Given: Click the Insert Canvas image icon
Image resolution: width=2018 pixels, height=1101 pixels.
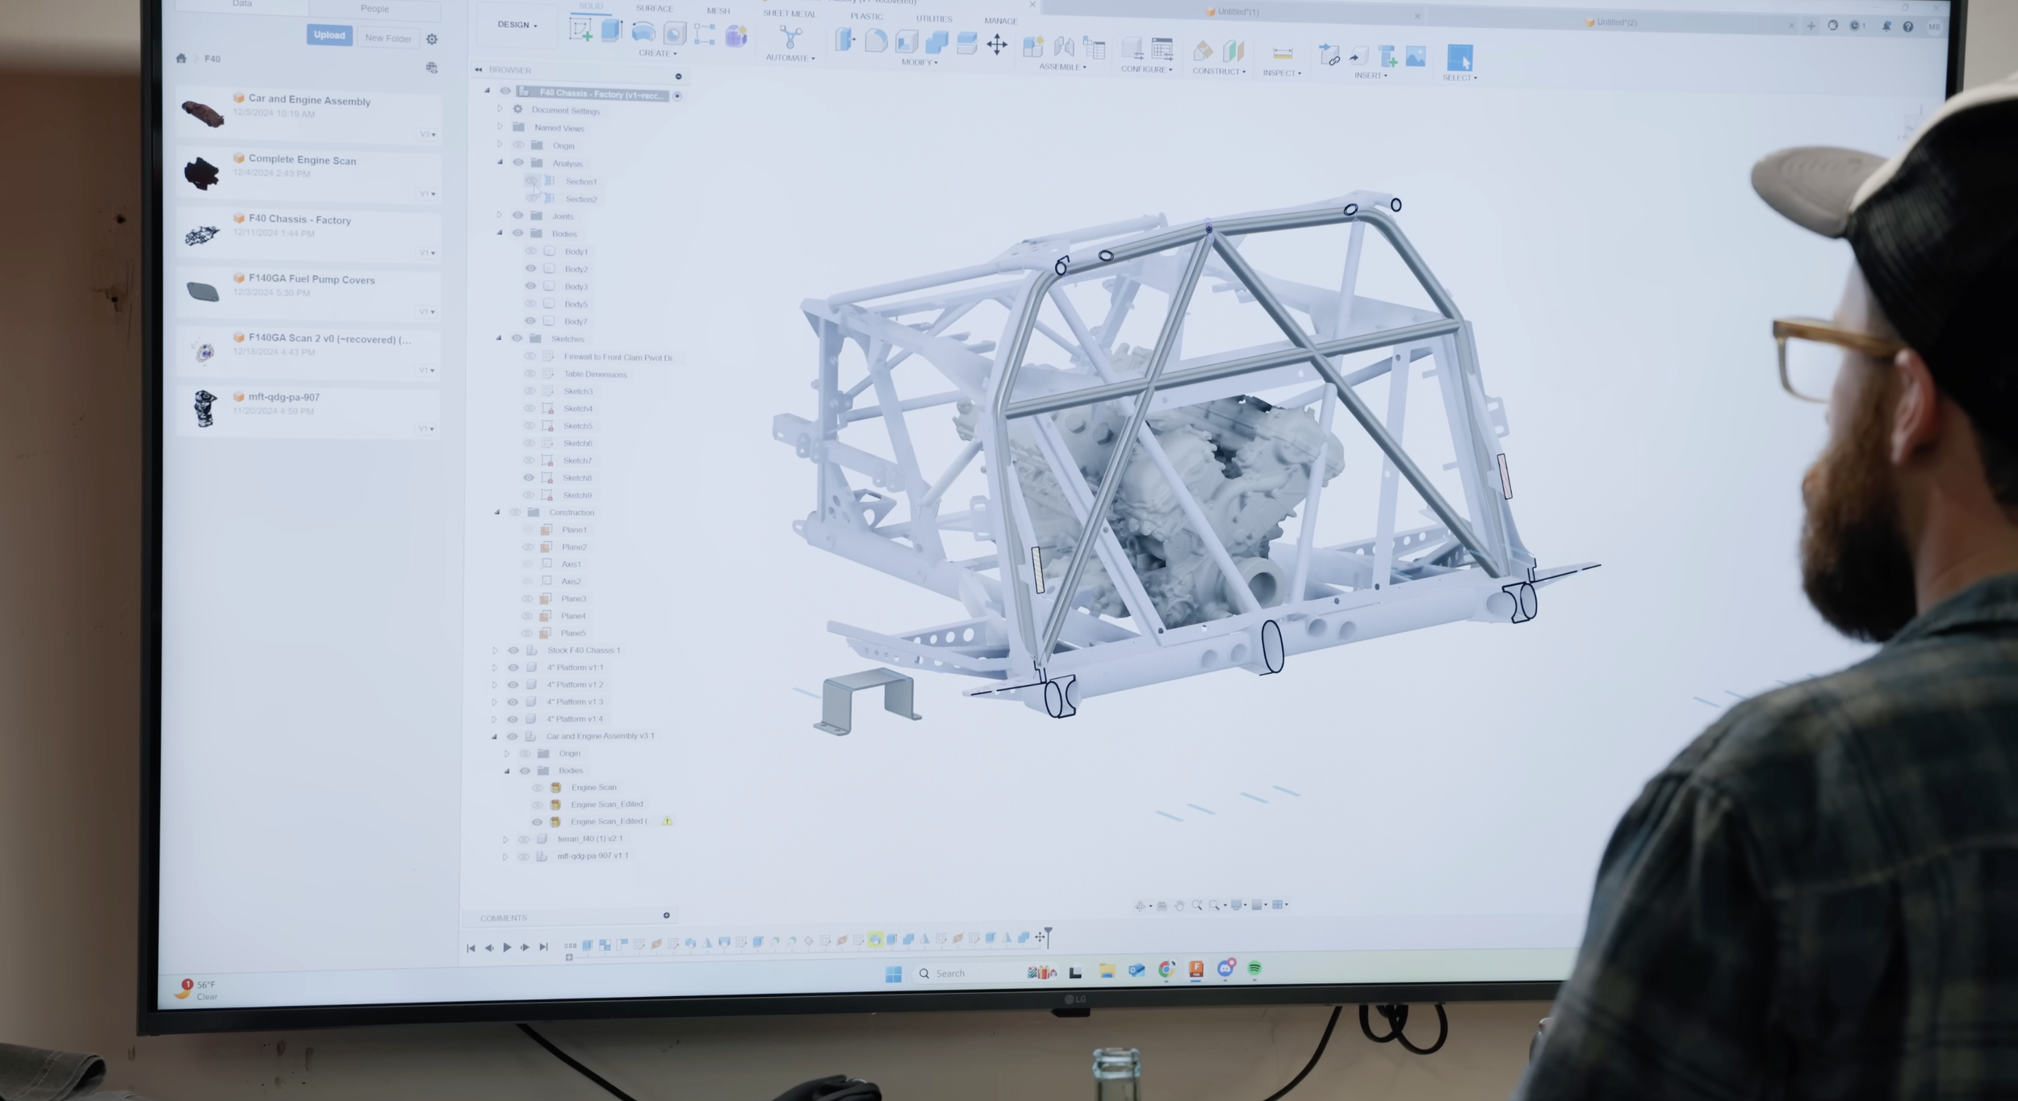Looking at the screenshot, I should click(1416, 57).
